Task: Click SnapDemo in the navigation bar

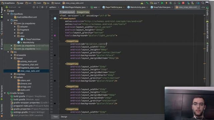Action: click(x=8, y=3)
